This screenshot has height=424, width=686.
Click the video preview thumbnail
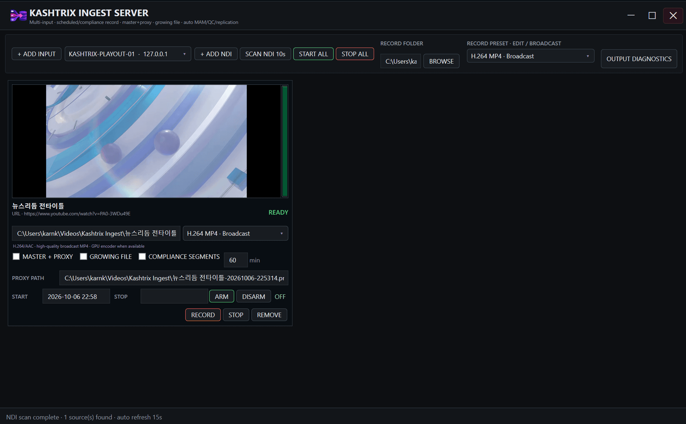coord(146,141)
